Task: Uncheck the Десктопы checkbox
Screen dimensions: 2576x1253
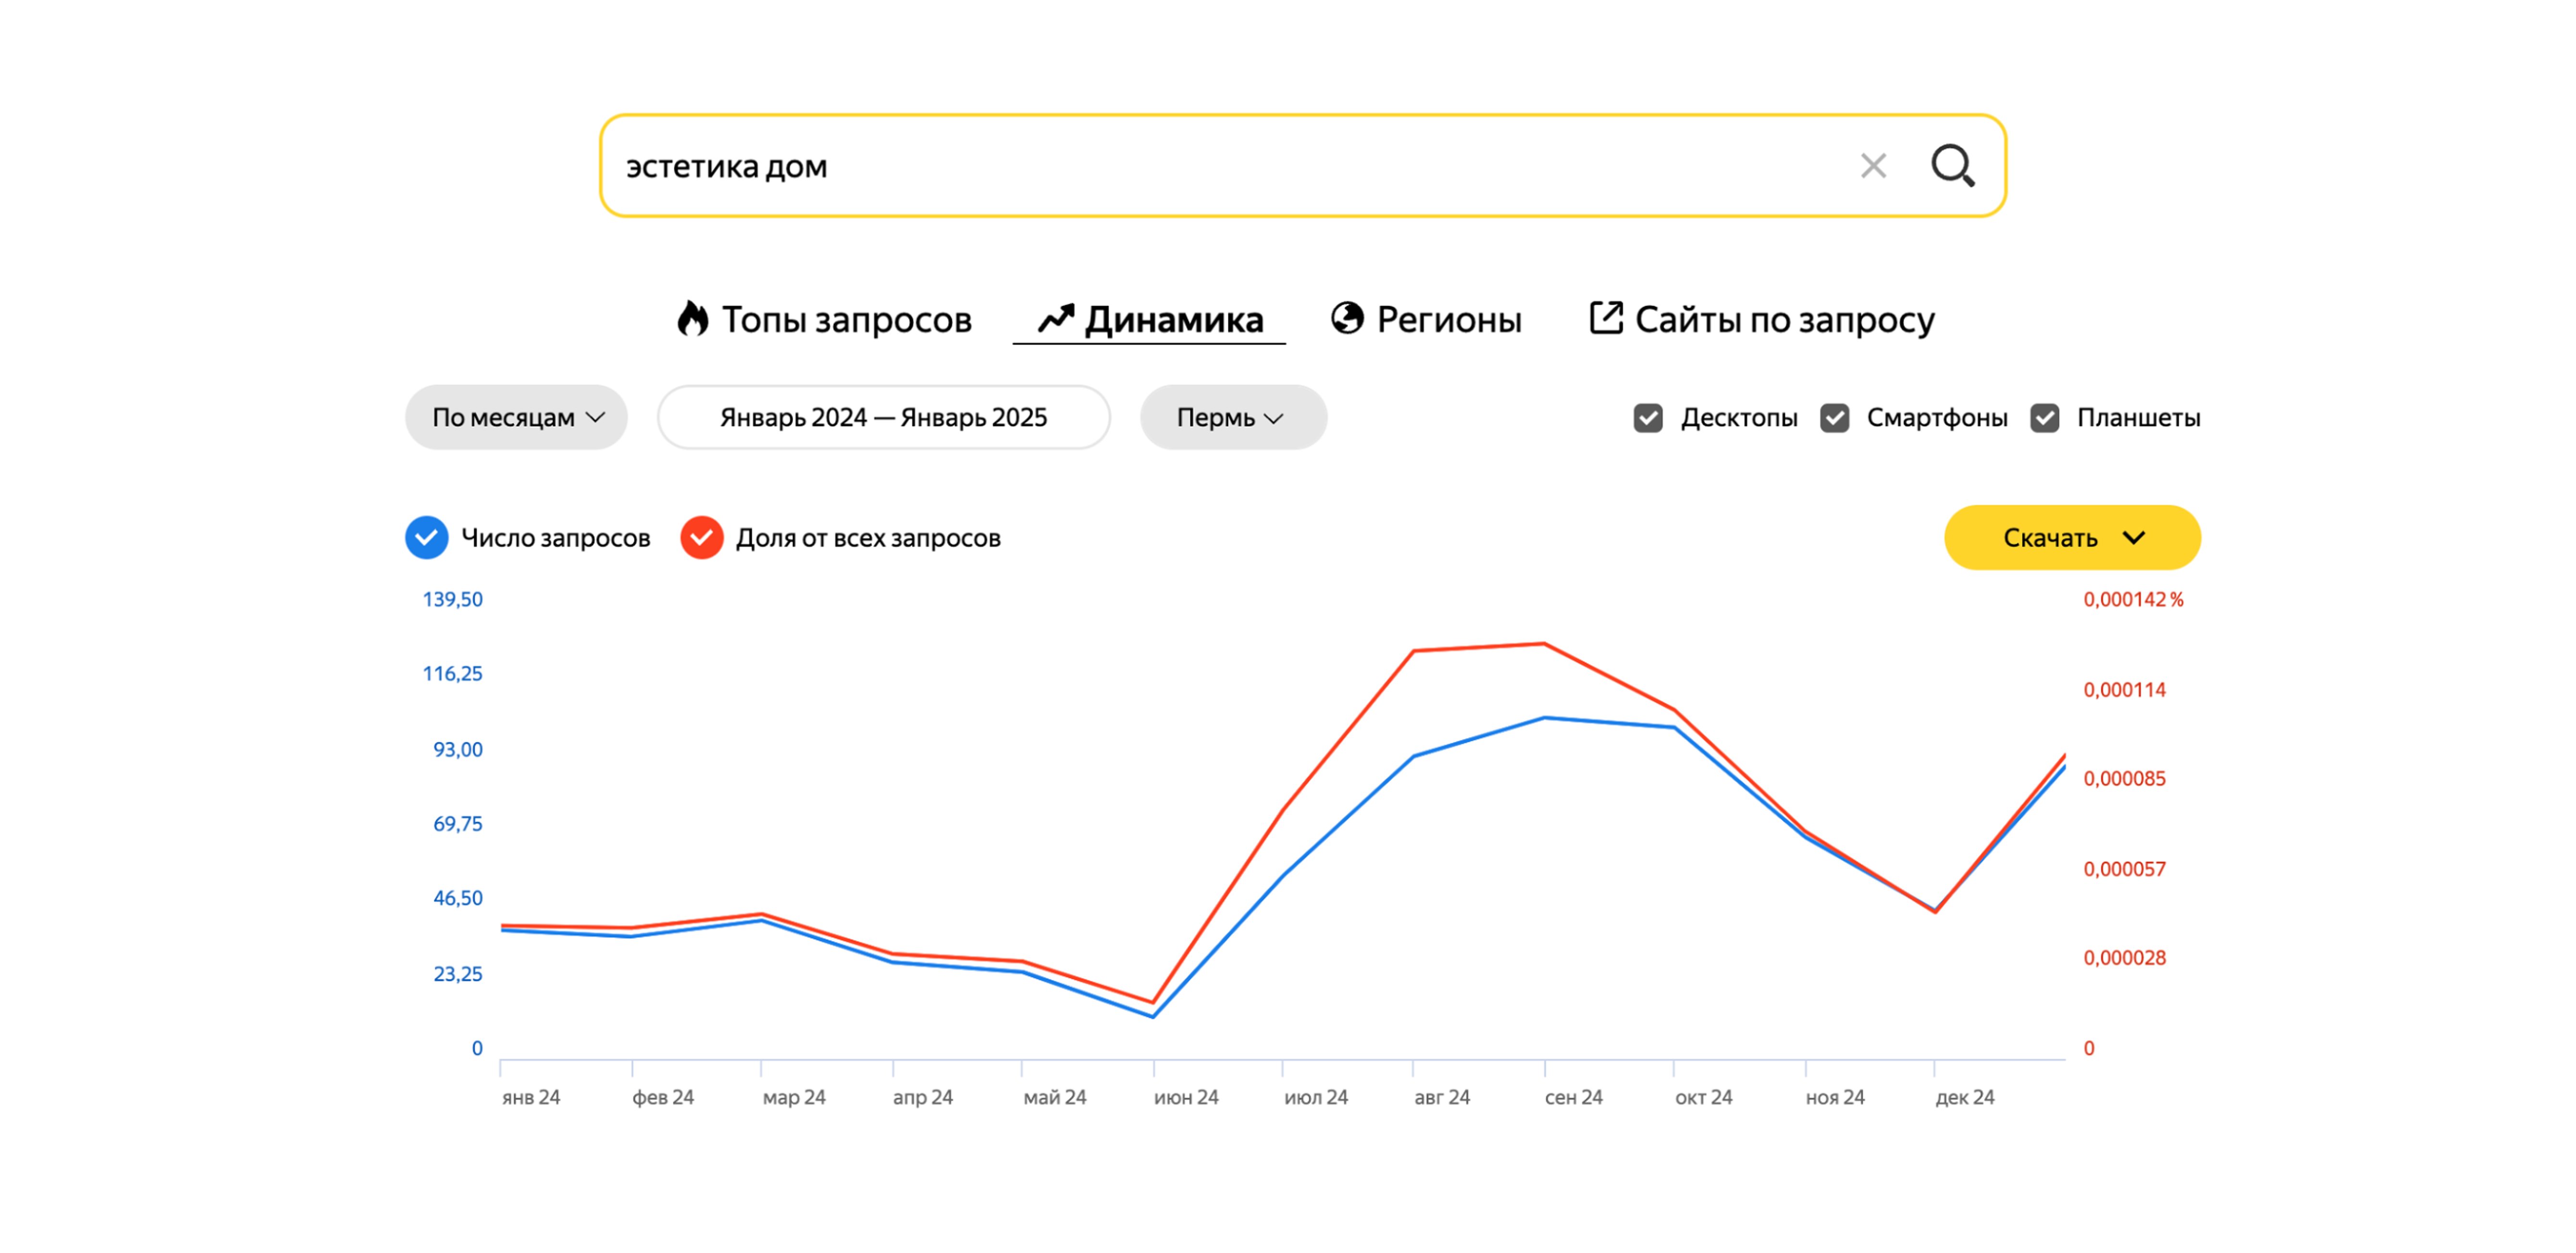Action: pyautogui.click(x=1648, y=418)
